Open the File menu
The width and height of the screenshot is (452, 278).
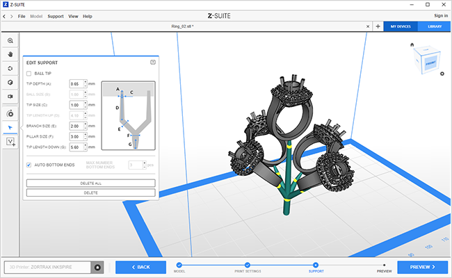click(22, 17)
